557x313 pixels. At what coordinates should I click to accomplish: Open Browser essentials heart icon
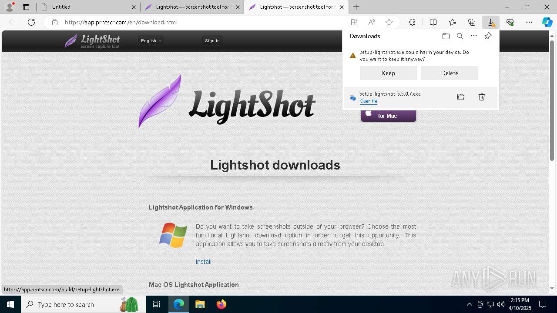(510, 22)
